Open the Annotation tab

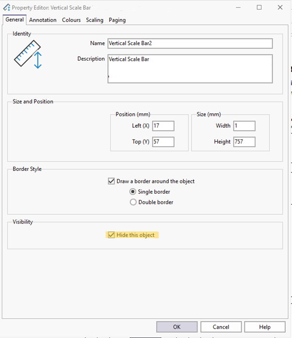pyautogui.click(x=43, y=20)
